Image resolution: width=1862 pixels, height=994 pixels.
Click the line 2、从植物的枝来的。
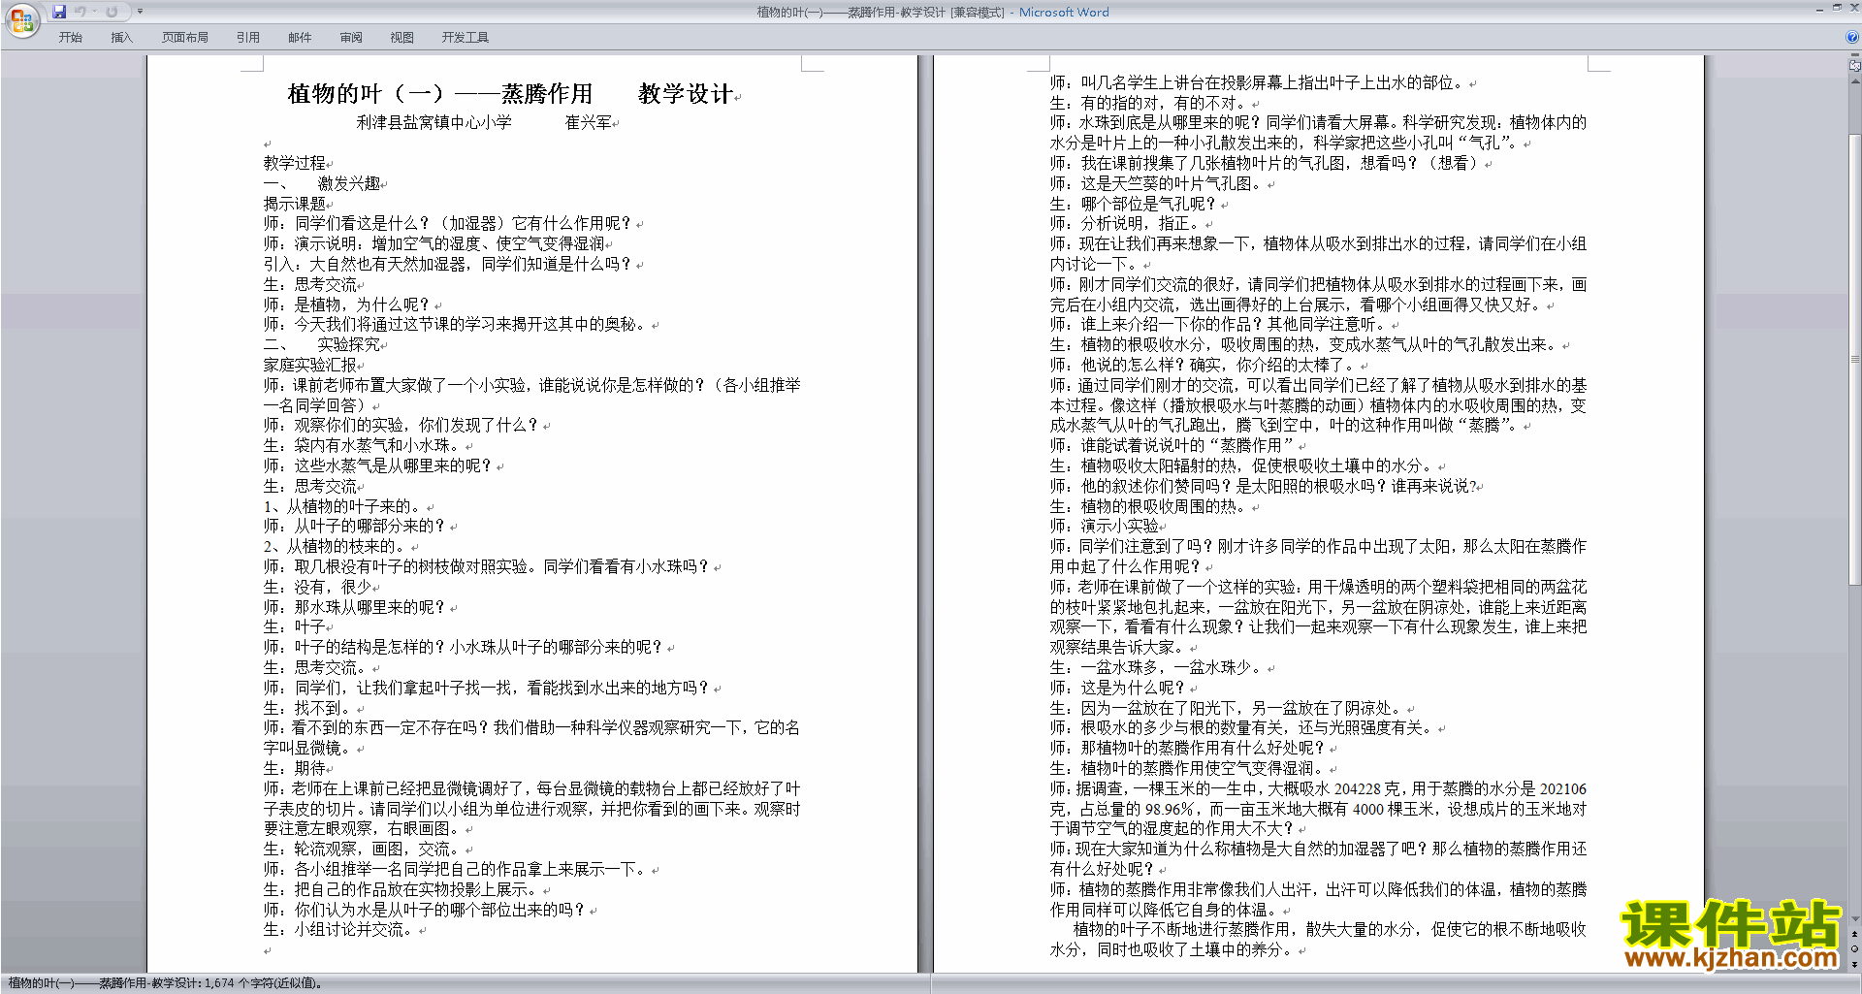pos(337,546)
